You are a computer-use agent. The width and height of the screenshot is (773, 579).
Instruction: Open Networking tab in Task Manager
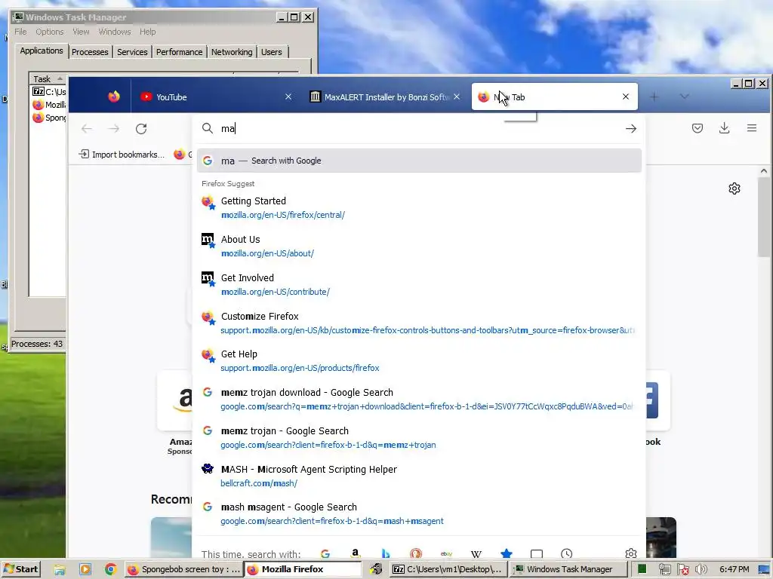pos(232,52)
